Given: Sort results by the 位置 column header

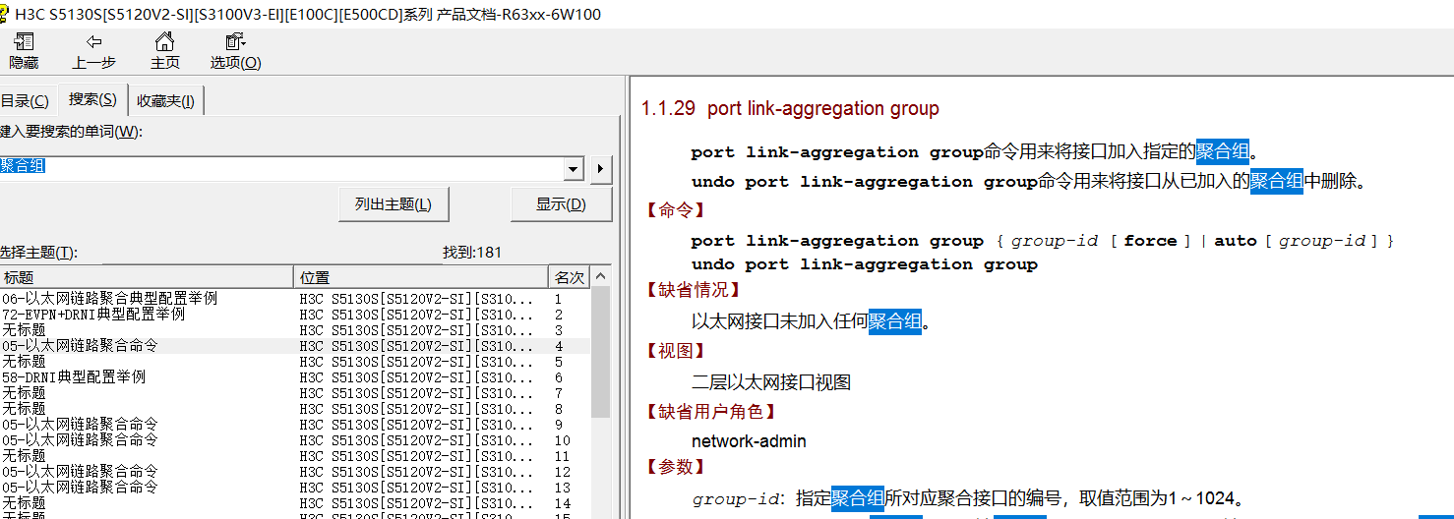Looking at the screenshot, I should pyautogui.click(x=420, y=277).
